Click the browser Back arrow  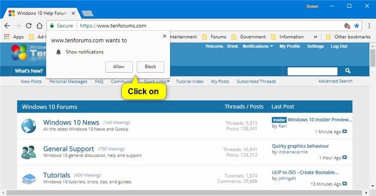[7, 26]
